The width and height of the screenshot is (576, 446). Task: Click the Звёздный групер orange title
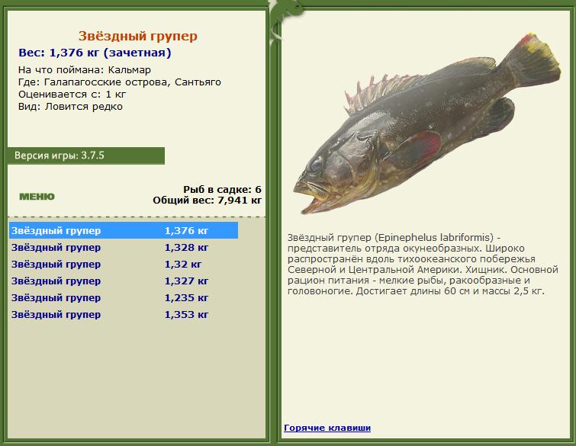coord(138,36)
